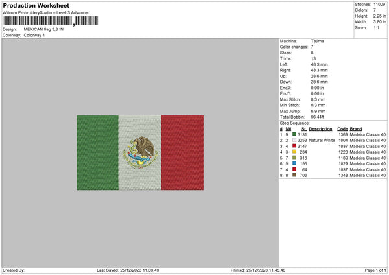
Task: Click the Width value '3.80 in'
Action: point(379,22)
